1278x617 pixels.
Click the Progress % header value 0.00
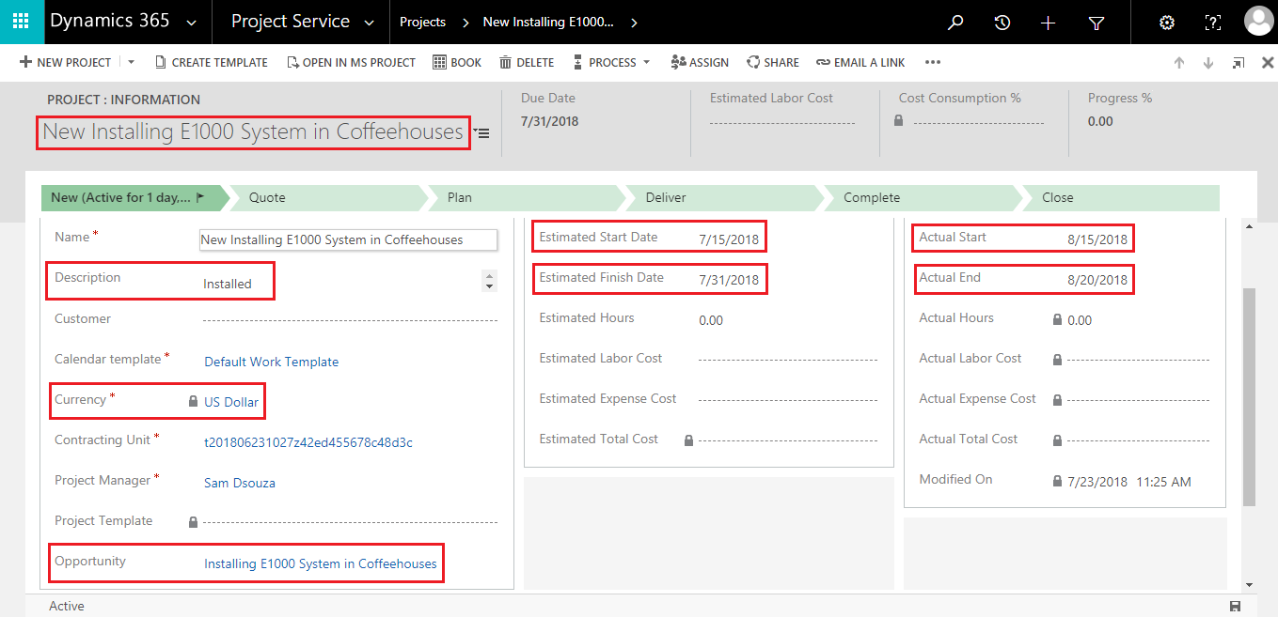[x=1100, y=121]
